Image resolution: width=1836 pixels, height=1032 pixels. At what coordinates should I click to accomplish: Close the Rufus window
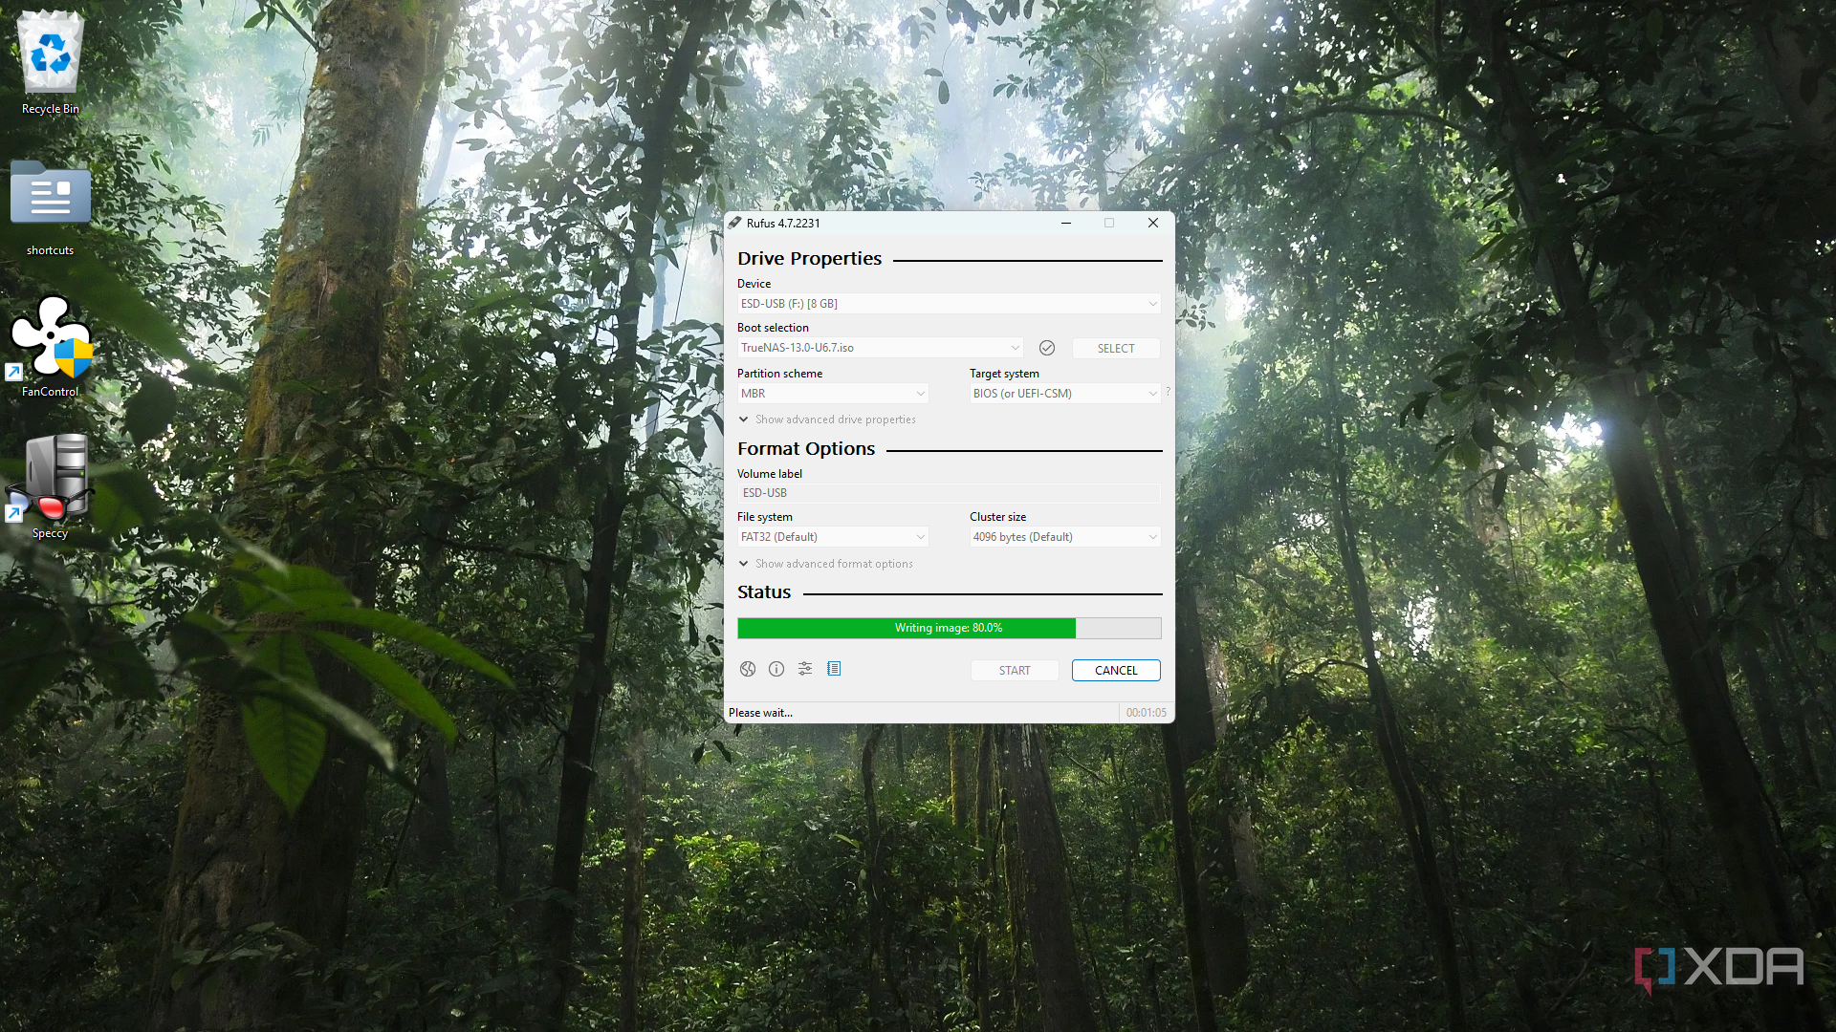(1153, 223)
